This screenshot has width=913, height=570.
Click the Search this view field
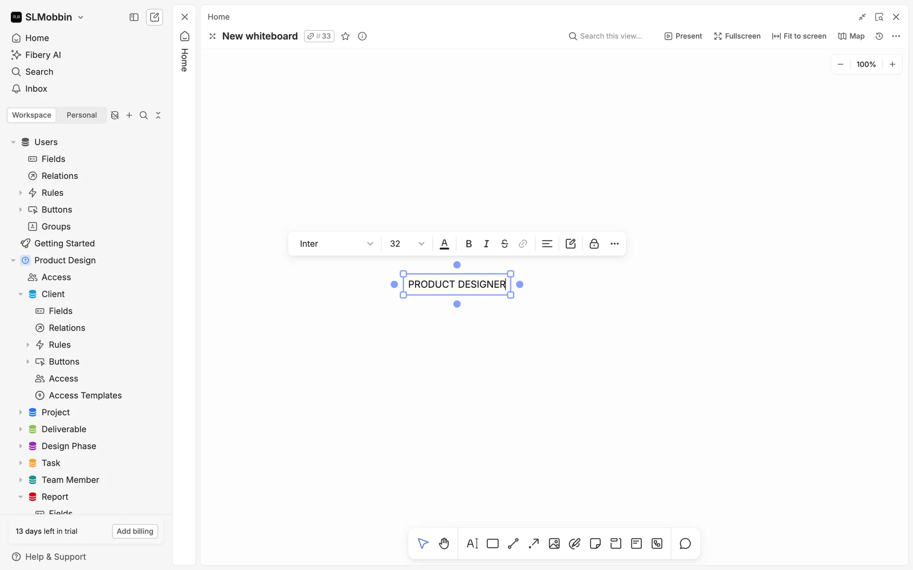click(611, 36)
